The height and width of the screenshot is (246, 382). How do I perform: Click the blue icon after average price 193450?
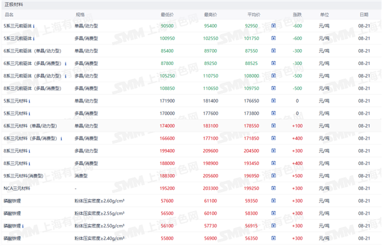(273, 163)
